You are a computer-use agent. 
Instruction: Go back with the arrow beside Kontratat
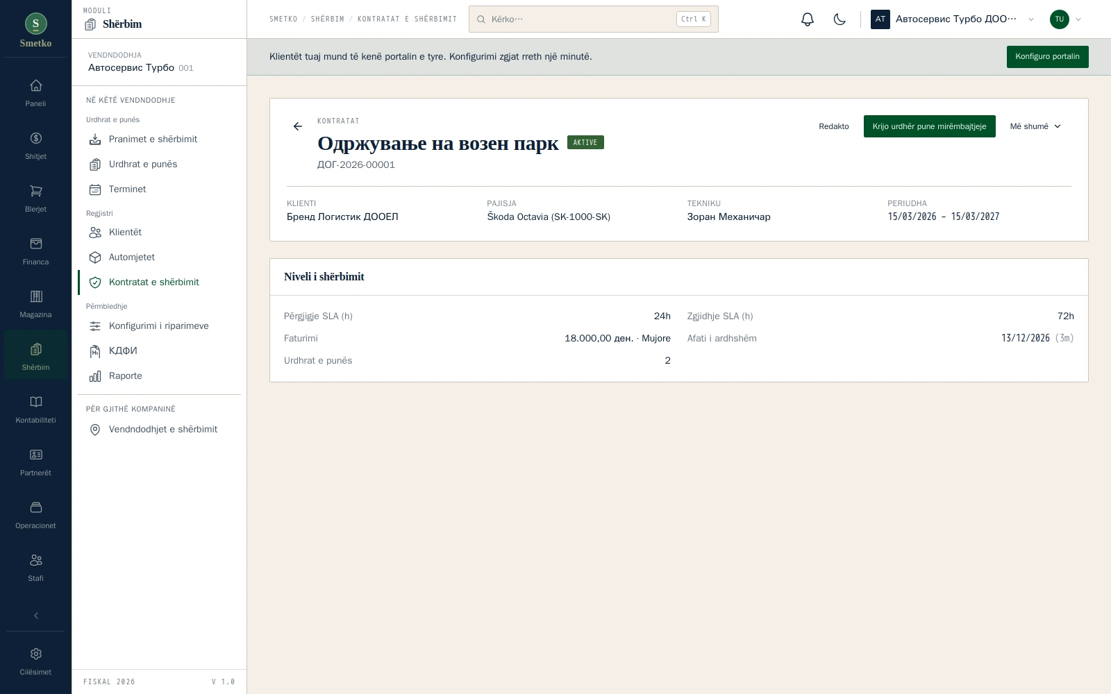[x=298, y=126]
